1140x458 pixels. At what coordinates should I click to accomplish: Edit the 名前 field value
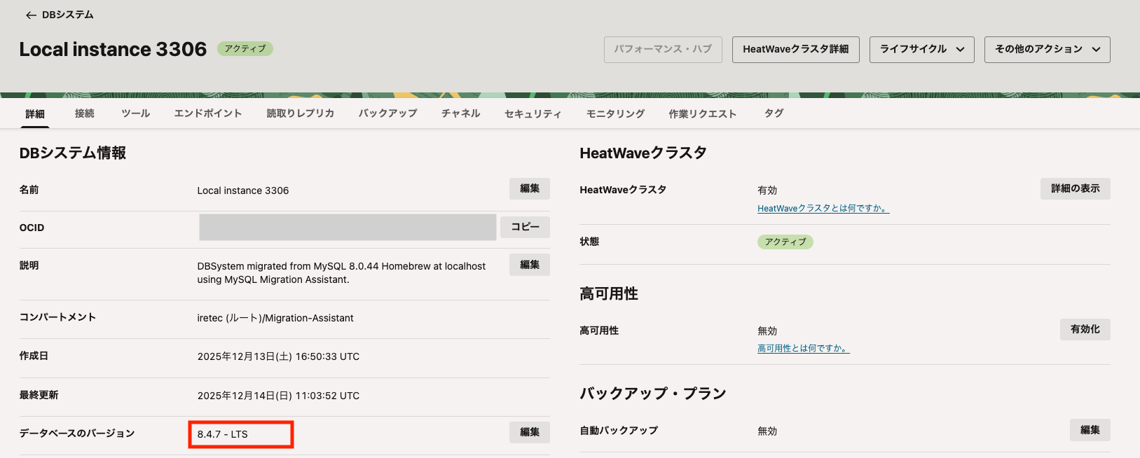coord(529,189)
